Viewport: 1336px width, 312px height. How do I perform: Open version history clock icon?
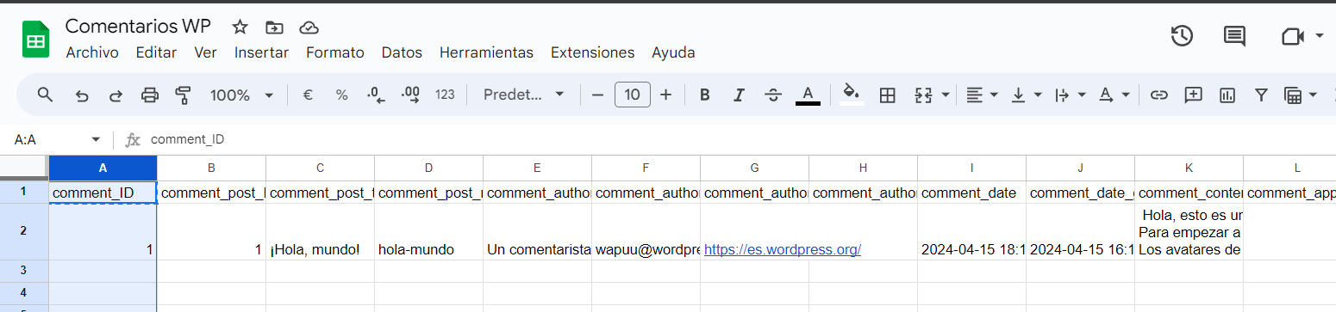pyautogui.click(x=1182, y=36)
